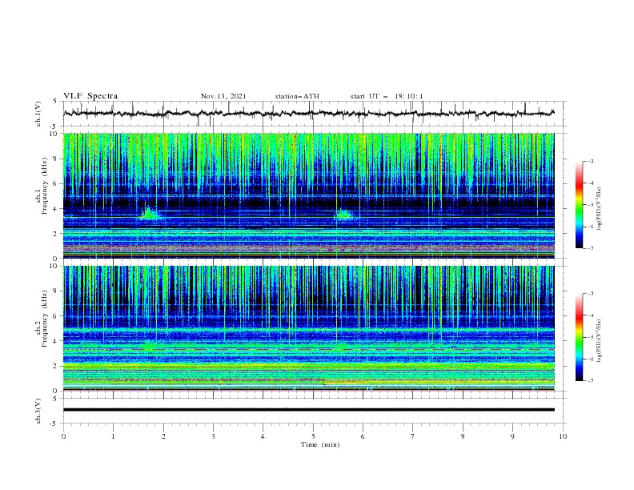The height and width of the screenshot is (490, 634).
Task: Click time axis tick label '7'
Action: (412, 436)
